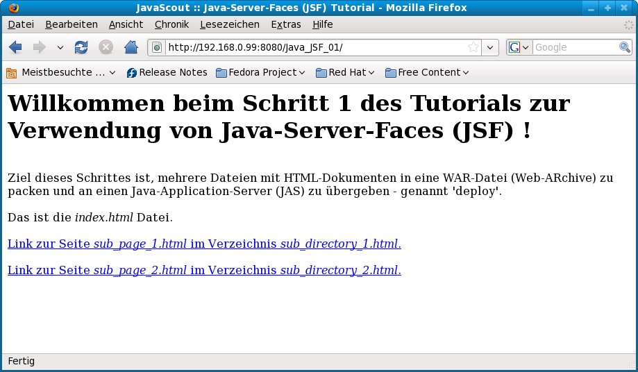The height and width of the screenshot is (372, 638).
Task: Click the Forward arrow navigation icon
Action: pyautogui.click(x=39, y=47)
